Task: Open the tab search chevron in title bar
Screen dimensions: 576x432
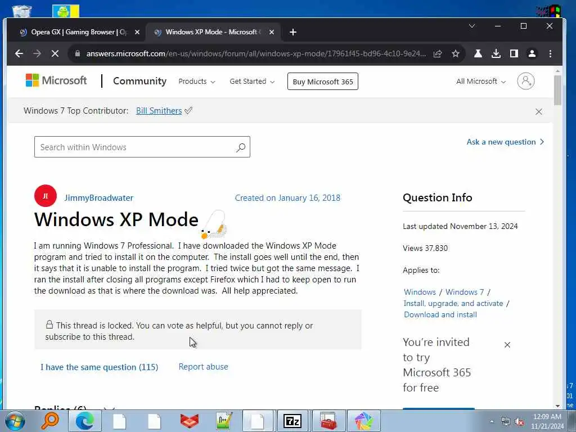Action: pyautogui.click(x=472, y=26)
